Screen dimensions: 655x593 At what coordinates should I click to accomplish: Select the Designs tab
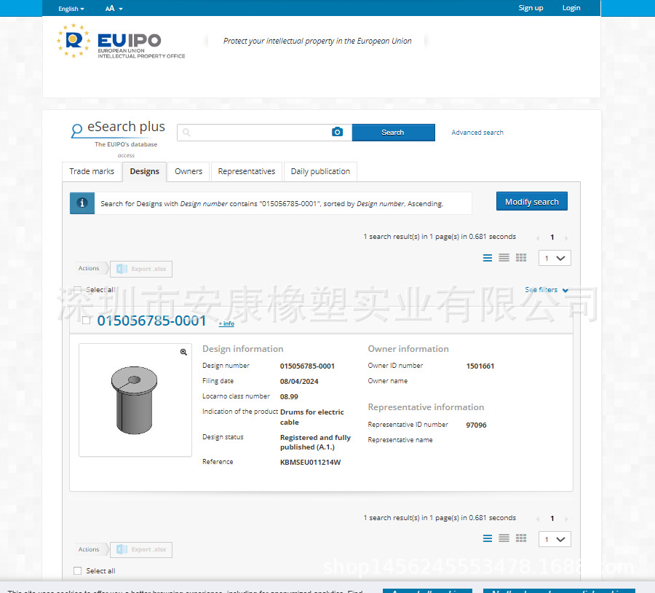pyautogui.click(x=145, y=171)
